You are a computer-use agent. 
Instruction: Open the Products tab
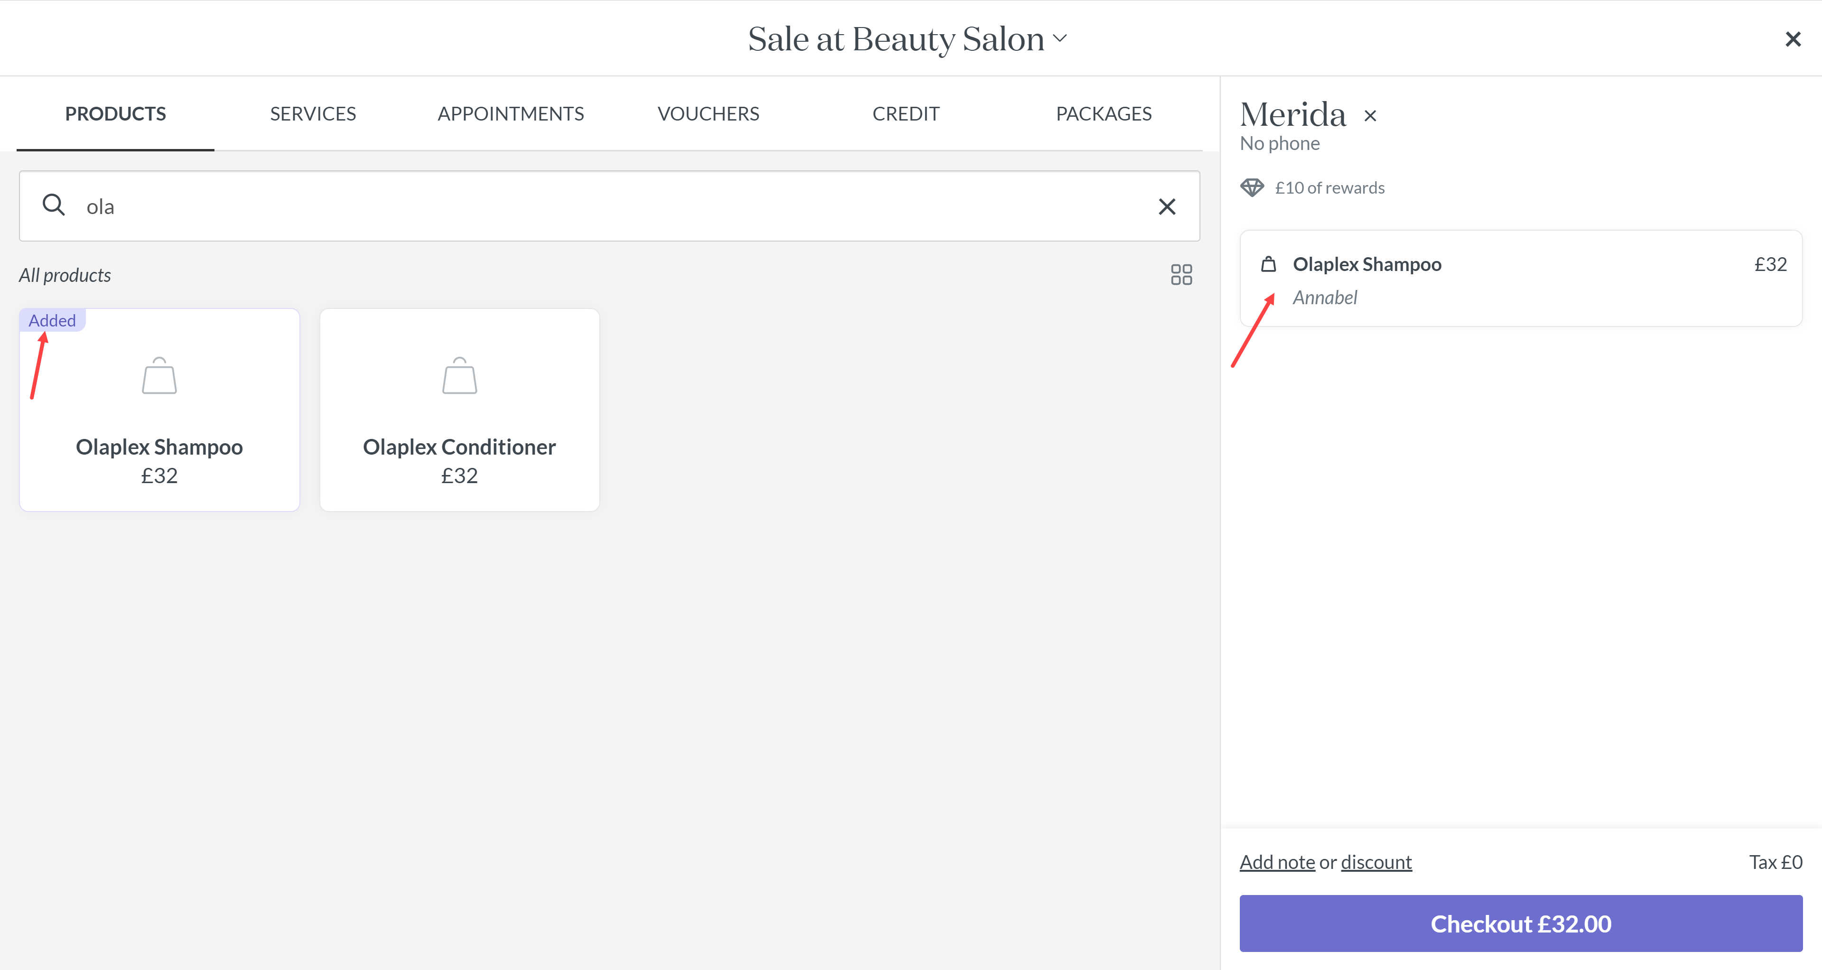[x=115, y=114]
